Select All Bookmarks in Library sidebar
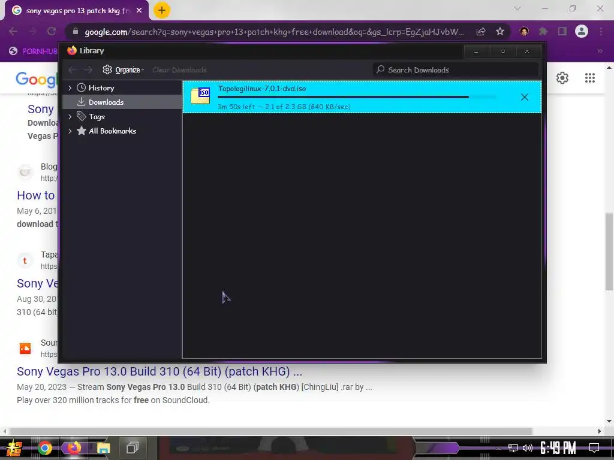 [122, 131]
